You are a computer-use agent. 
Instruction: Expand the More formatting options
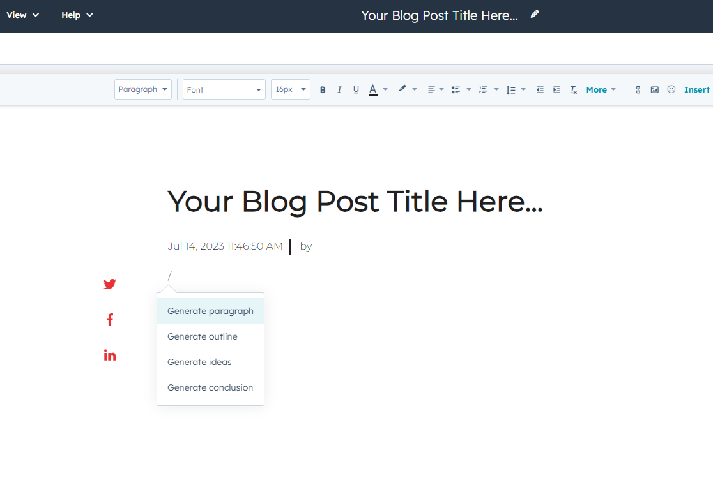[601, 90]
